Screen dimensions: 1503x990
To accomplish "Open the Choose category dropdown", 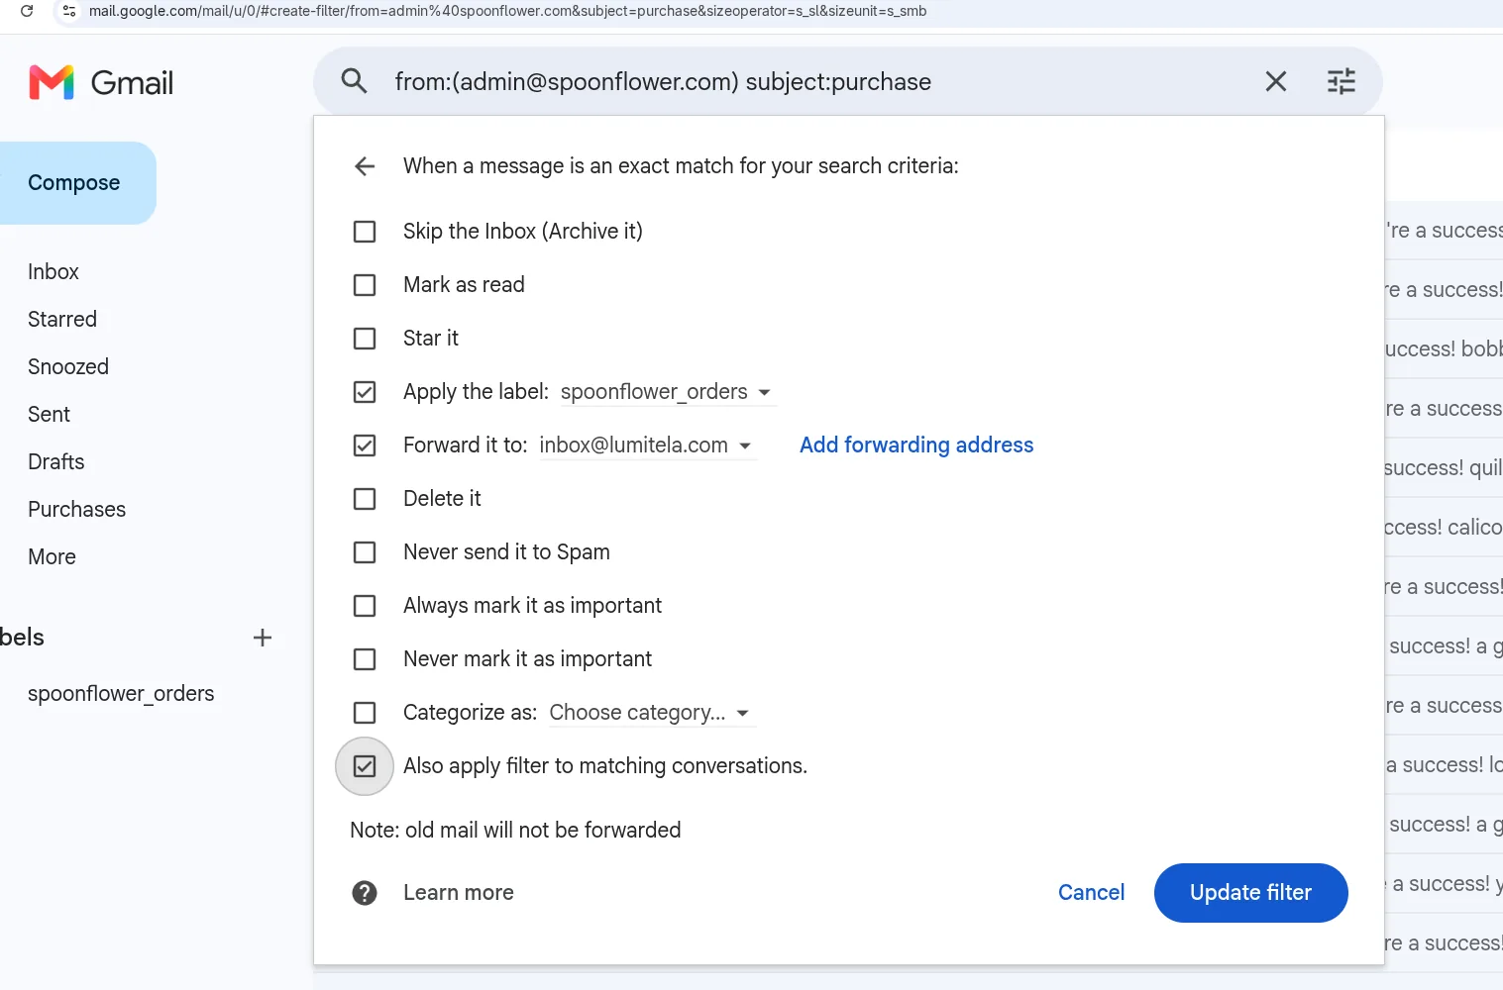I will pos(652,713).
